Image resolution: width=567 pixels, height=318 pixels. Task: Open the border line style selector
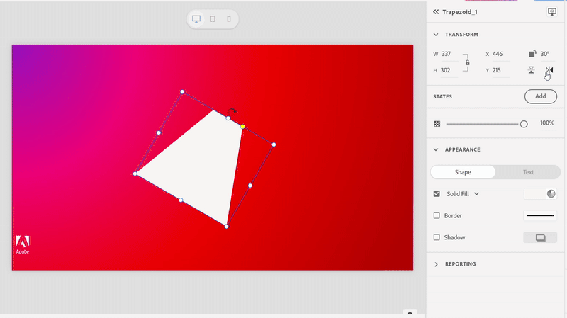pyautogui.click(x=540, y=216)
